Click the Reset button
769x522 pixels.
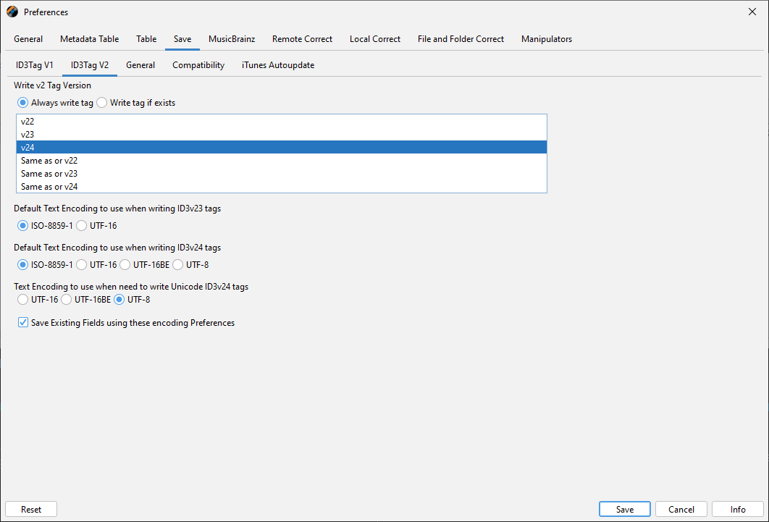pyautogui.click(x=31, y=510)
